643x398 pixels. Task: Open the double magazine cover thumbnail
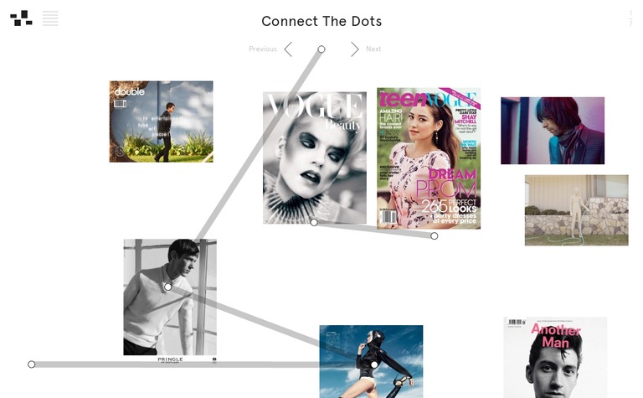click(161, 121)
